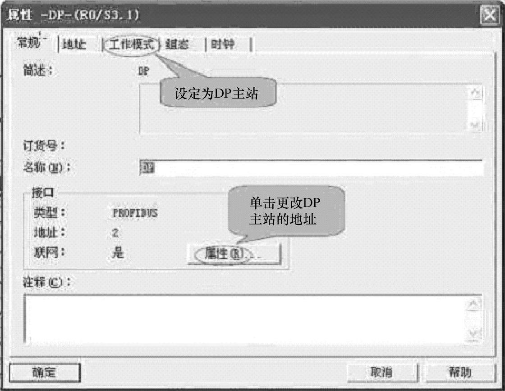Image resolution: width=505 pixels, height=391 pixels.
Task: Open help with the 帮助 button
Action: point(460,373)
